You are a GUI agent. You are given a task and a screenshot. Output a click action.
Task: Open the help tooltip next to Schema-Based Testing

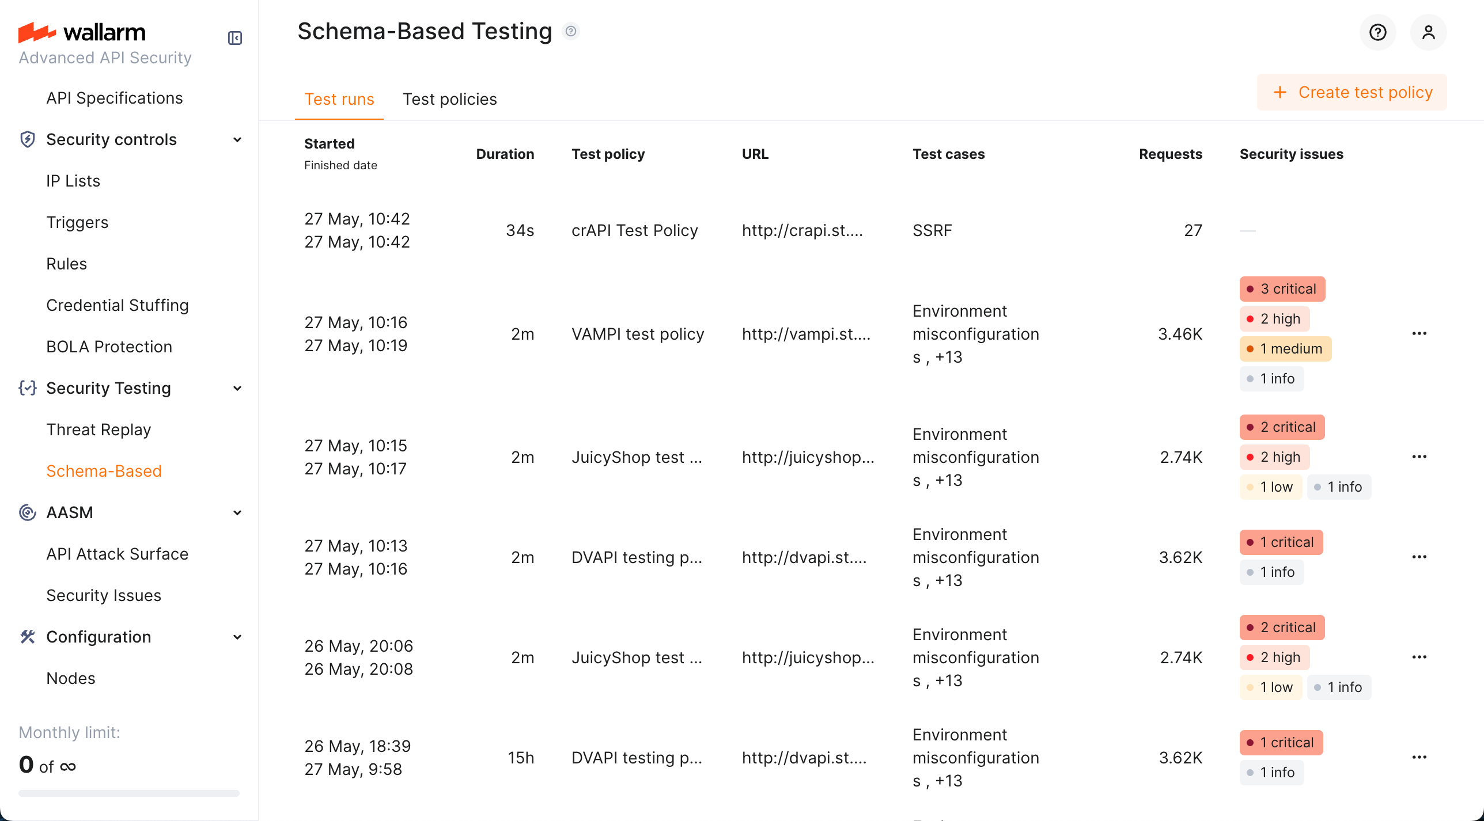pos(571,31)
